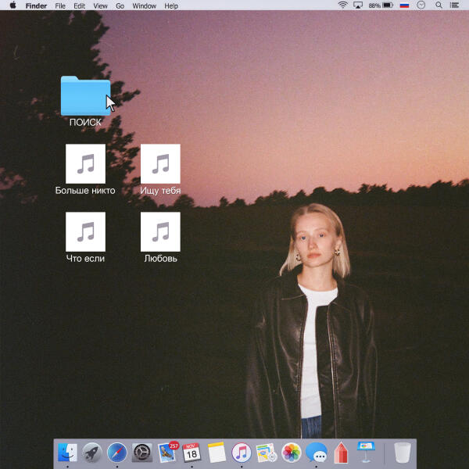469x469 pixels.
Task: Expand the Wi-Fi status menu
Action: point(342,5)
